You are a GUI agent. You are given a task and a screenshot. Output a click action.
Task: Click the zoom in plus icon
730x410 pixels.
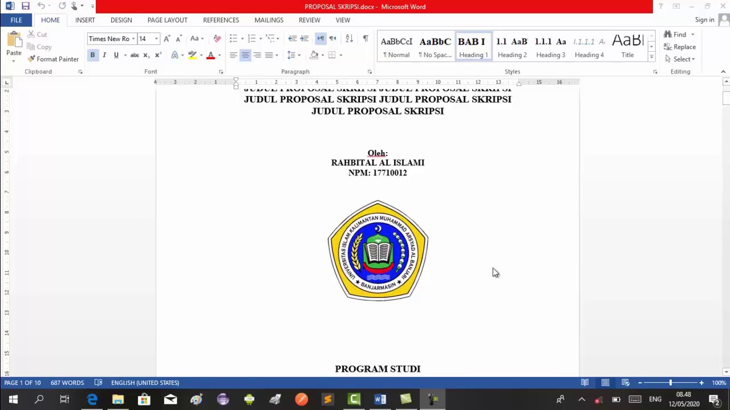[x=701, y=383]
